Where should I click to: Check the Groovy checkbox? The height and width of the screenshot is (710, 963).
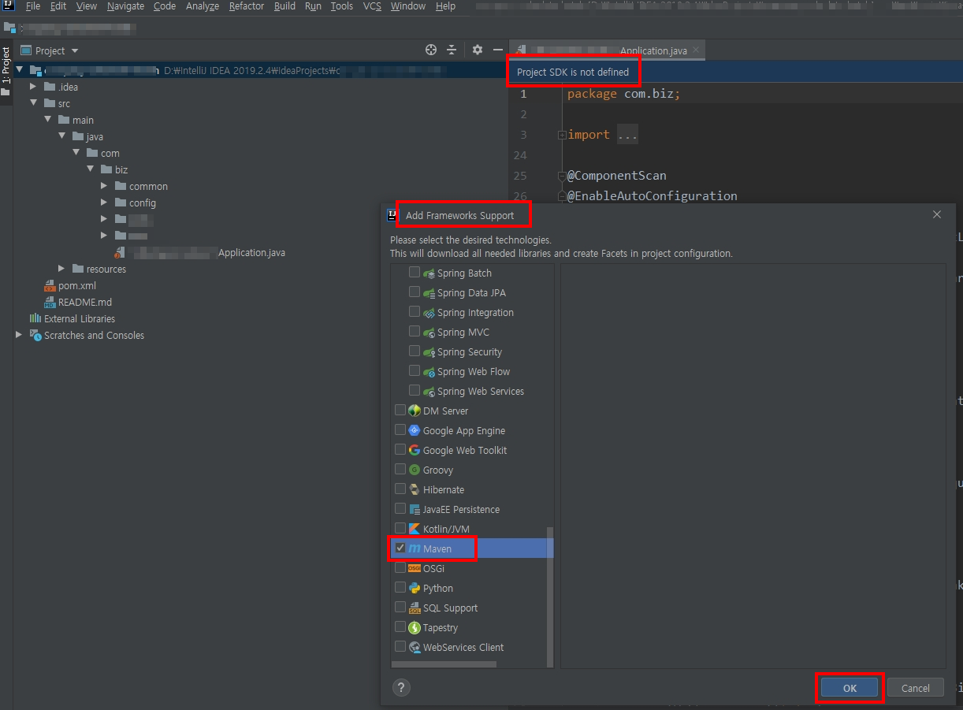coord(400,469)
